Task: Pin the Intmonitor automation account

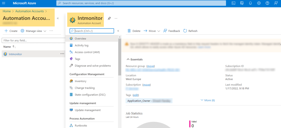Action: 109,18
